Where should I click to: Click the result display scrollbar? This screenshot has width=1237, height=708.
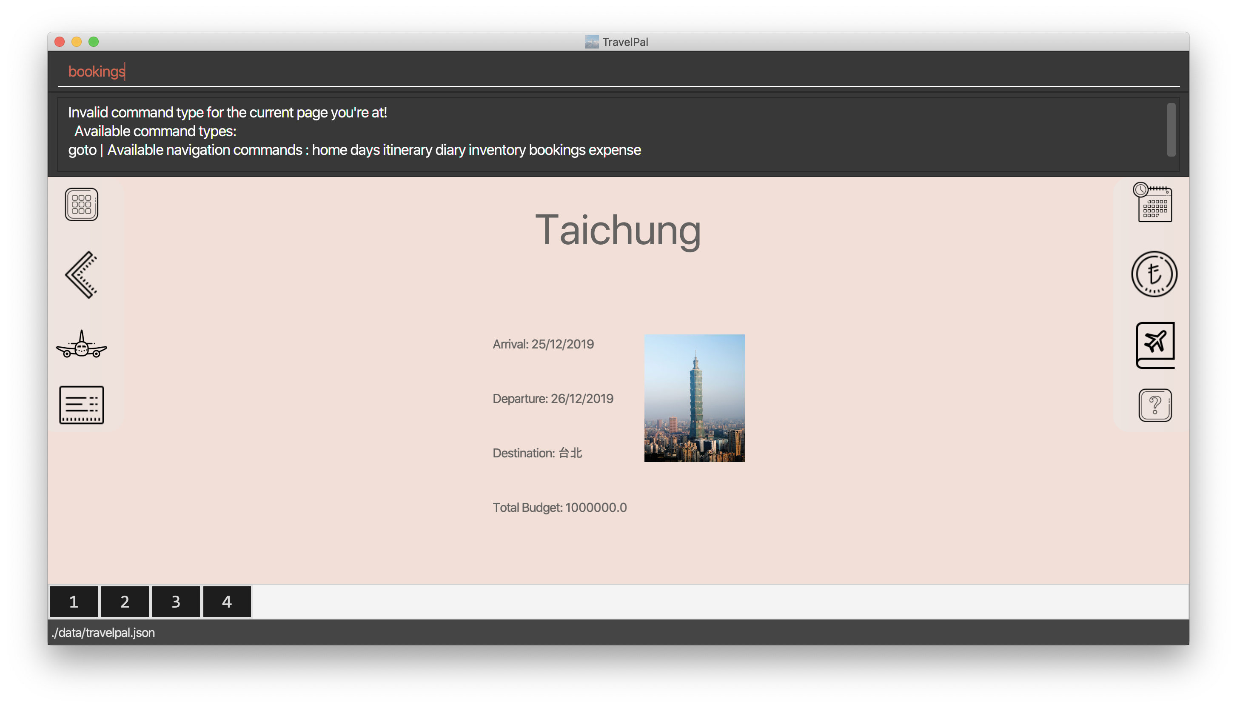coord(1171,129)
